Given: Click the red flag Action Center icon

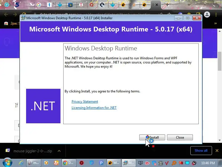Looking at the screenshot, I should coord(181,163).
